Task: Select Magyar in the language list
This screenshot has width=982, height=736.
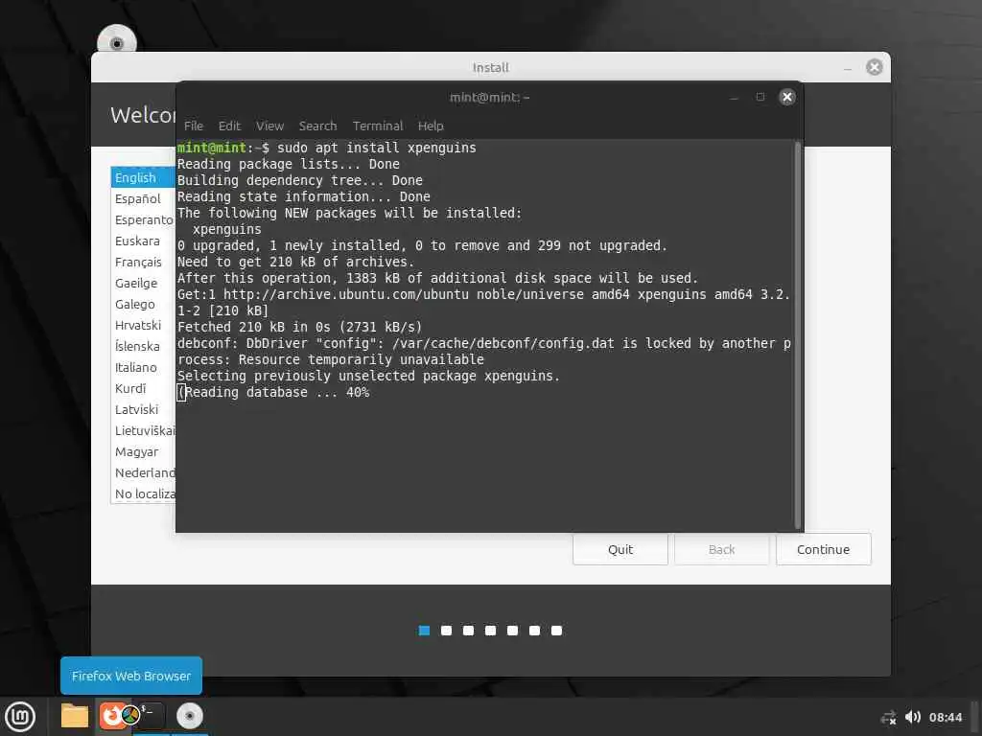Action: [144, 452]
